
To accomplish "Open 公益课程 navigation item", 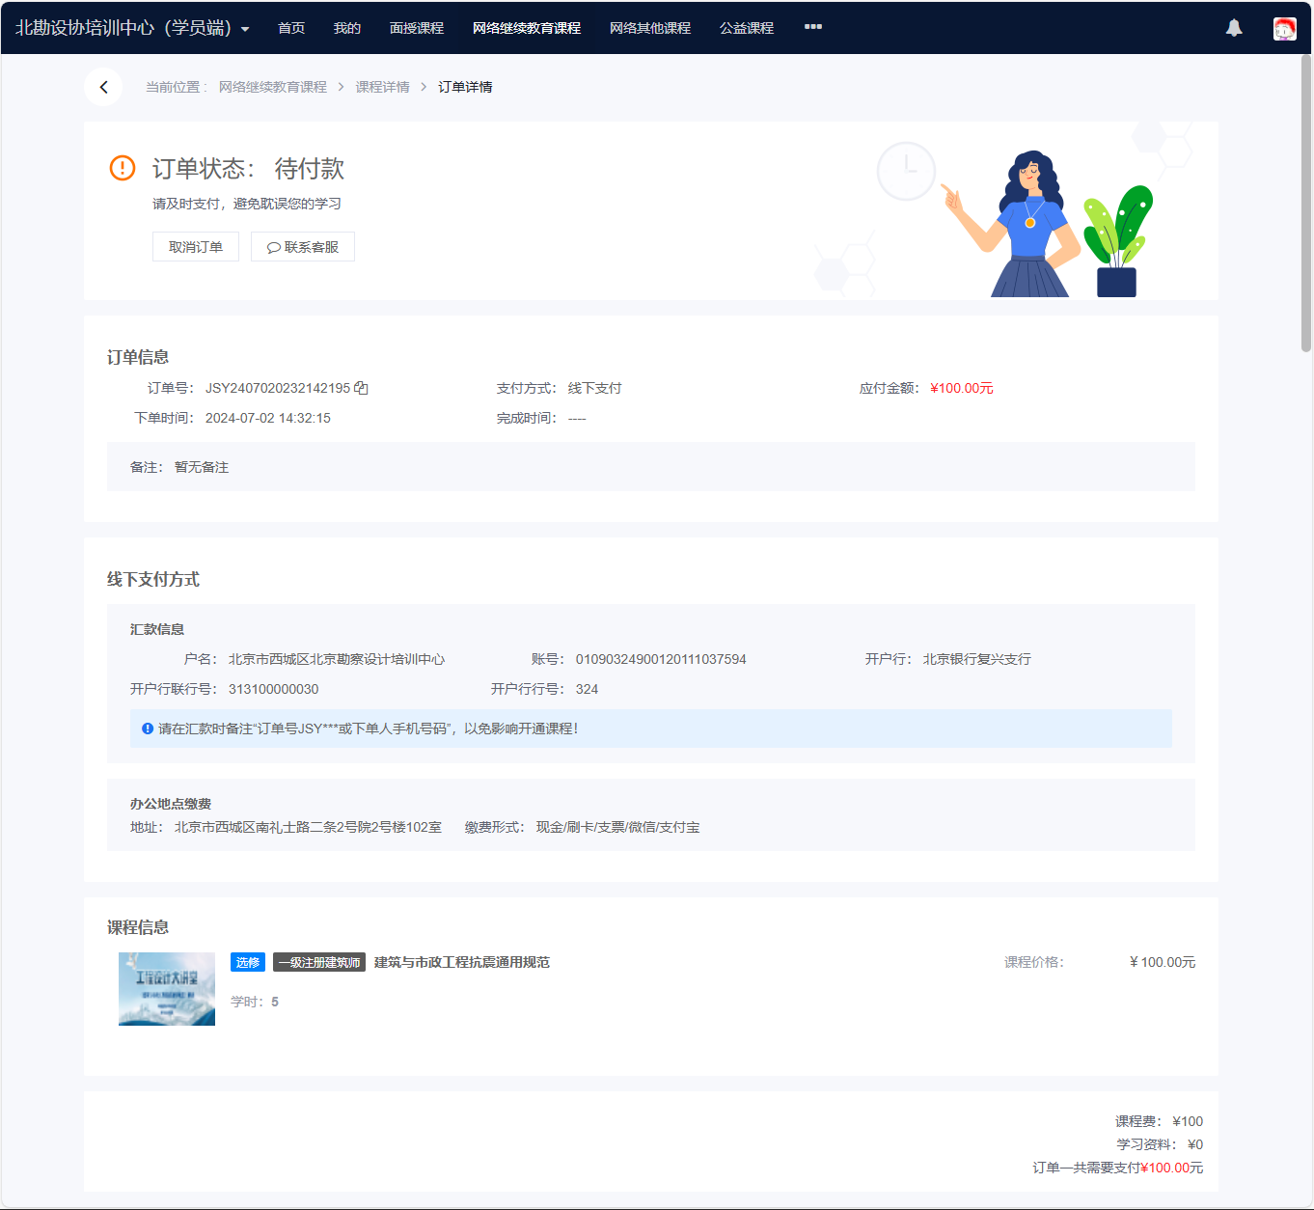I will click(747, 28).
